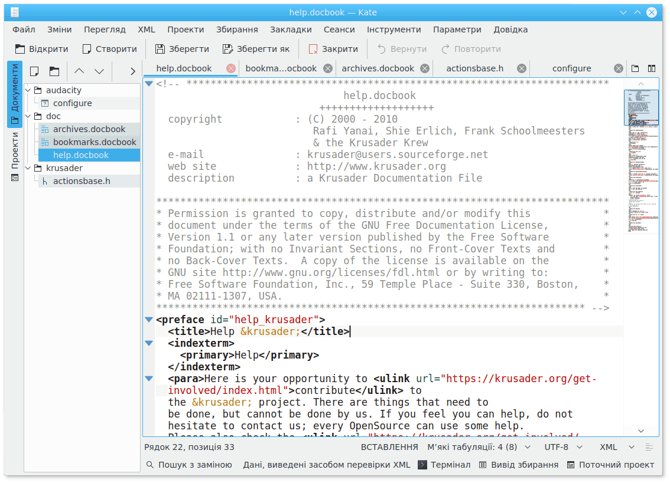Open the UTF-8 encoding dropdown
The image size is (670, 483).
[x=562, y=448]
